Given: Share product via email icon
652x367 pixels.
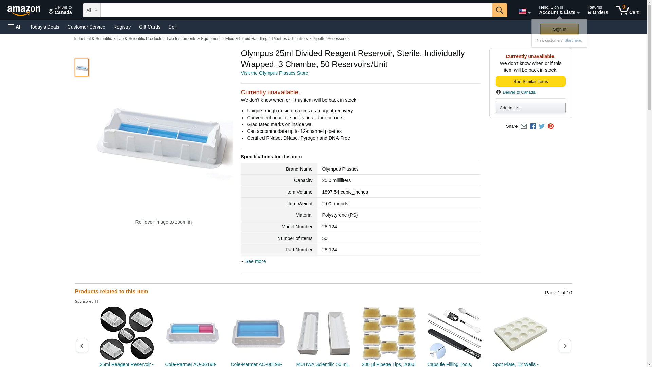Looking at the screenshot, I should 524,126.
